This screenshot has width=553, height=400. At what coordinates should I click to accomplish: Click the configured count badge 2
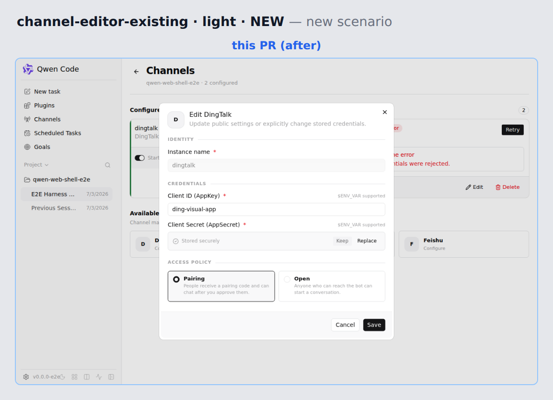[x=523, y=110]
